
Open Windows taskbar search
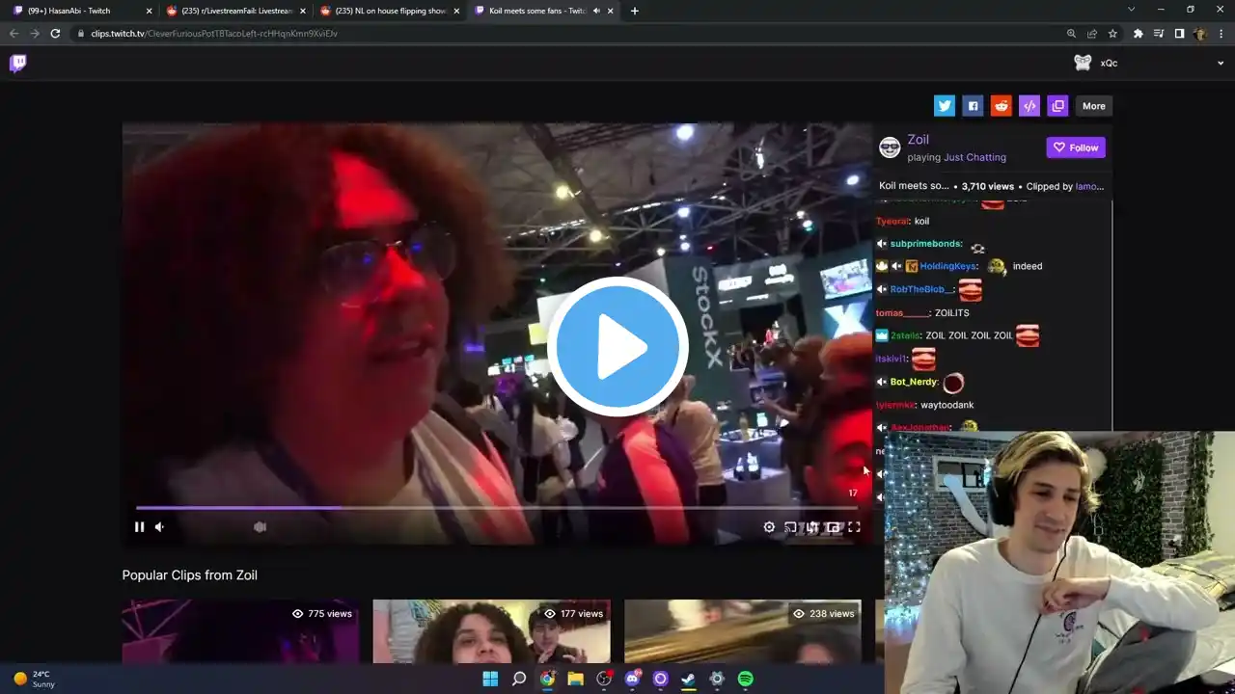pos(519,679)
